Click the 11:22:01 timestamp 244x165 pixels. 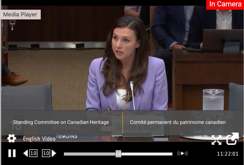click(228, 154)
